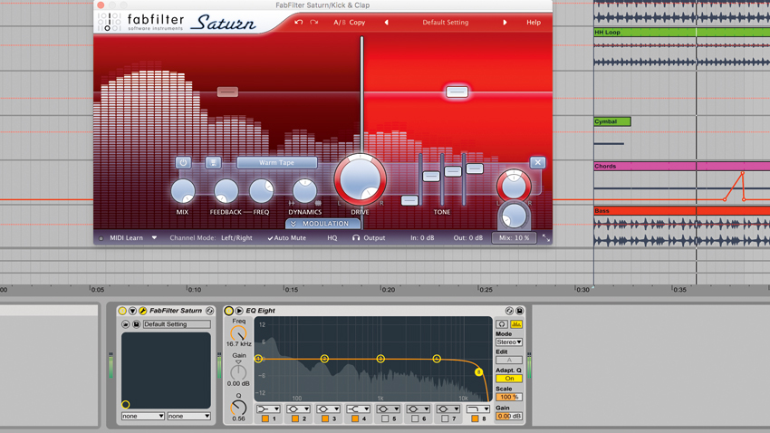Go to next Saturn preset arrow

[x=505, y=22]
